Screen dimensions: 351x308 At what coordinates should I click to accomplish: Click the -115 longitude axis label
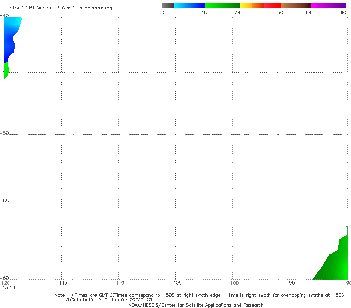(61, 283)
